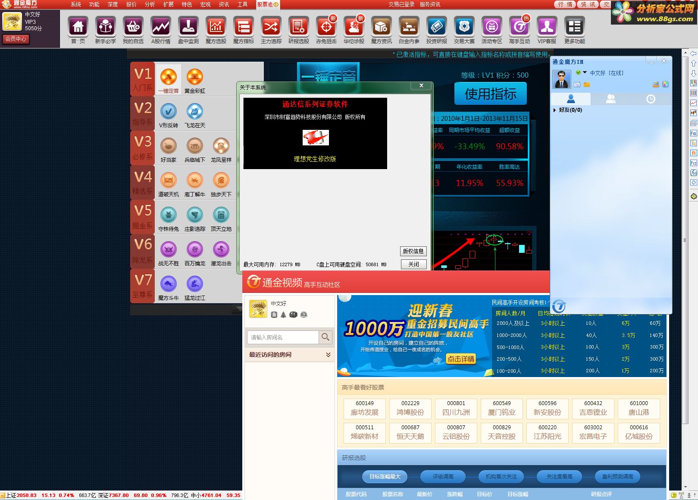Open 盘中监测 intraday monitor icon
The width and height of the screenshot is (698, 500).
[188, 27]
